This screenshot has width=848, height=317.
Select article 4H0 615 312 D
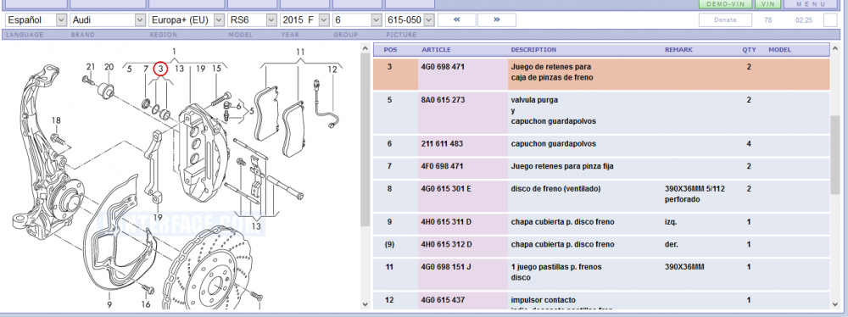446,244
